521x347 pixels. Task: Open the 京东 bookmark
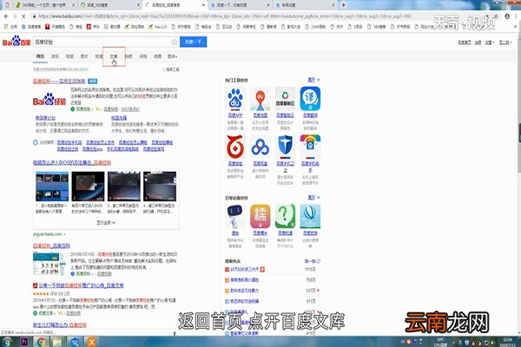[x=93, y=27]
